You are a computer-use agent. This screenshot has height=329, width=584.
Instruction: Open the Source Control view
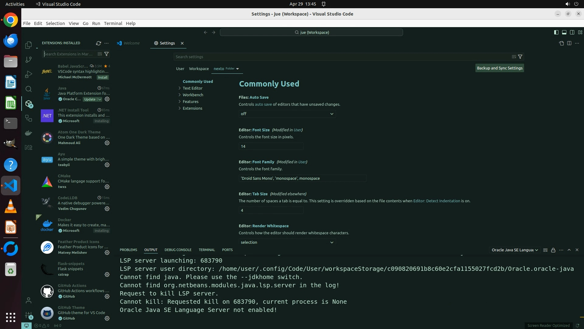coord(28,60)
